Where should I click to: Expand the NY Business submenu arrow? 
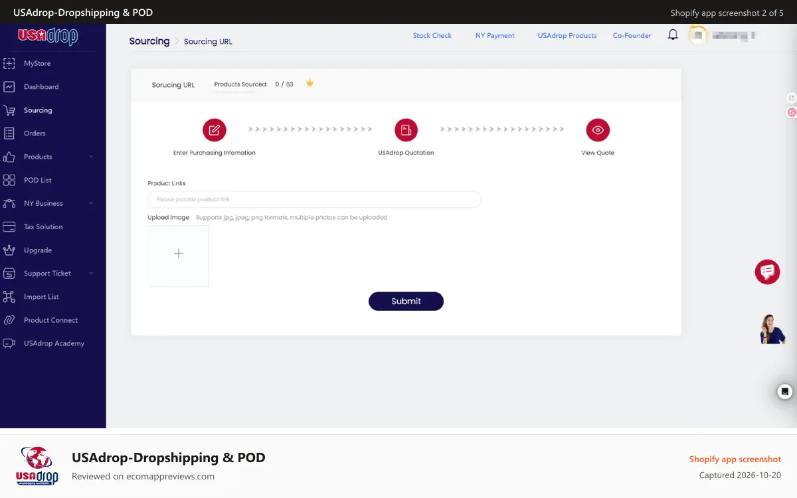click(x=91, y=203)
